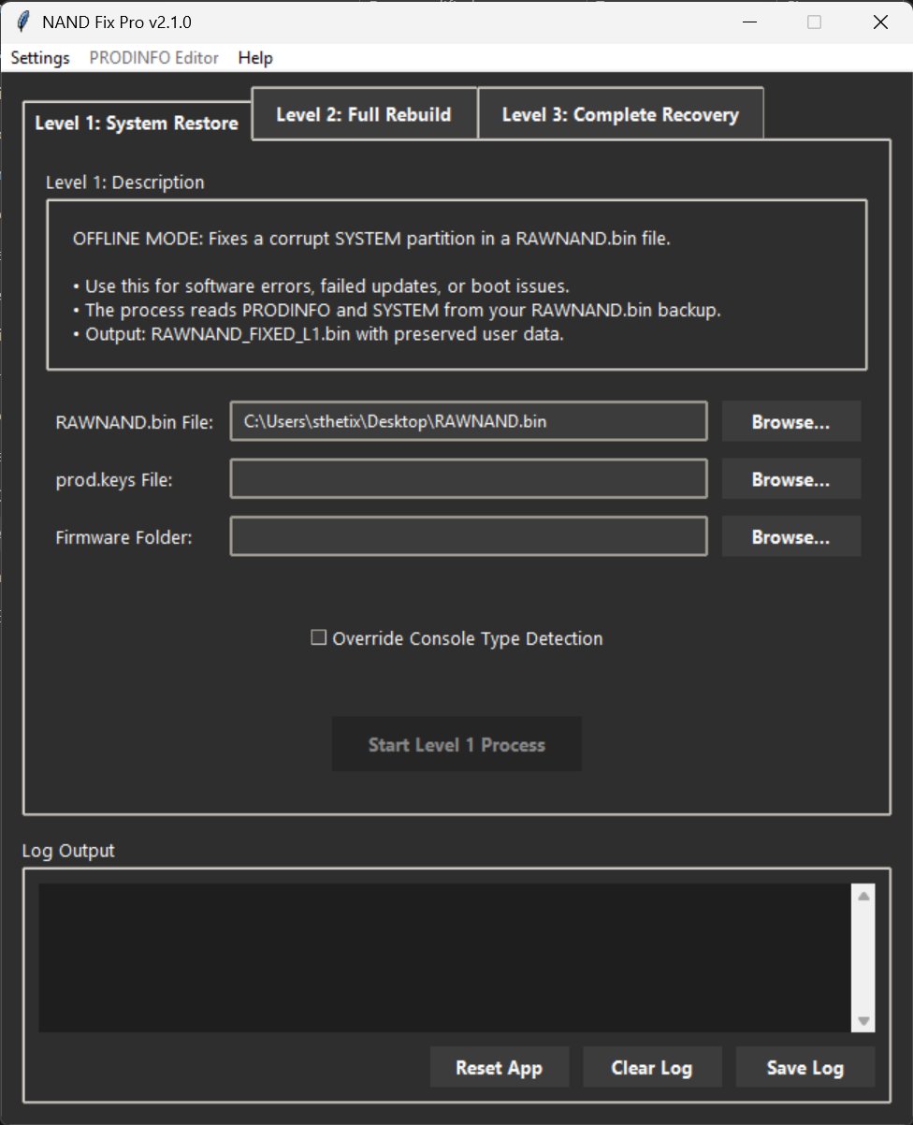The height and width of the screenshot is (1125, 913).
Task: Open the PRODINFO Editor menu
Action: point(153,58)
